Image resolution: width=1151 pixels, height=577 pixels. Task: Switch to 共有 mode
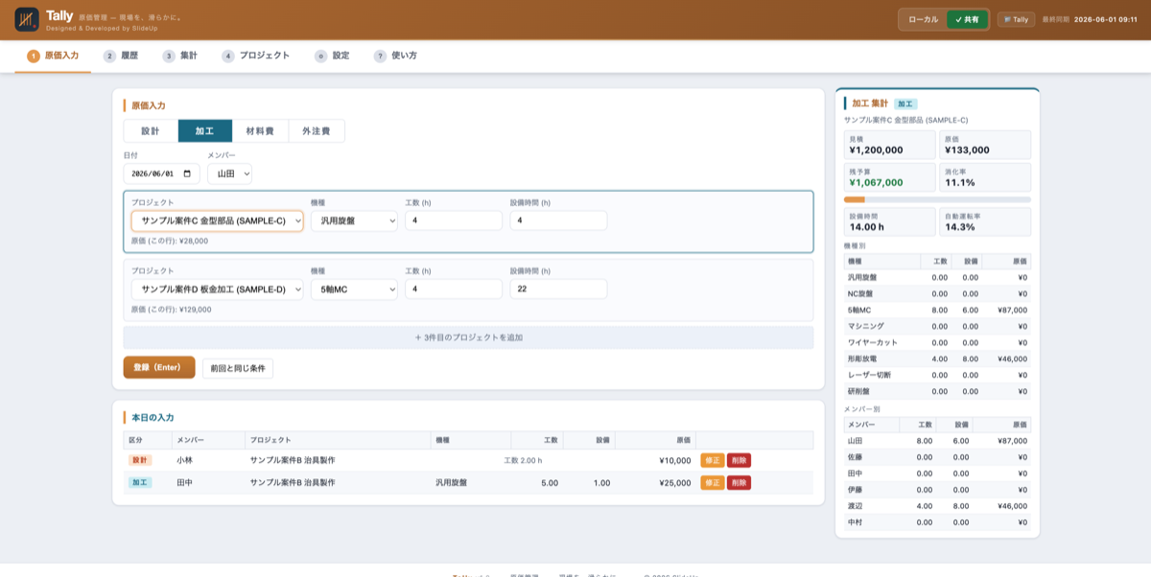pos(967,19)
